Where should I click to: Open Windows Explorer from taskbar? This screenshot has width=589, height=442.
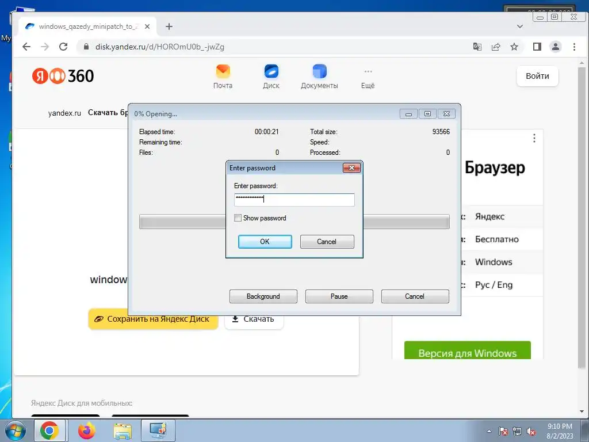click(x=123, y=430)
